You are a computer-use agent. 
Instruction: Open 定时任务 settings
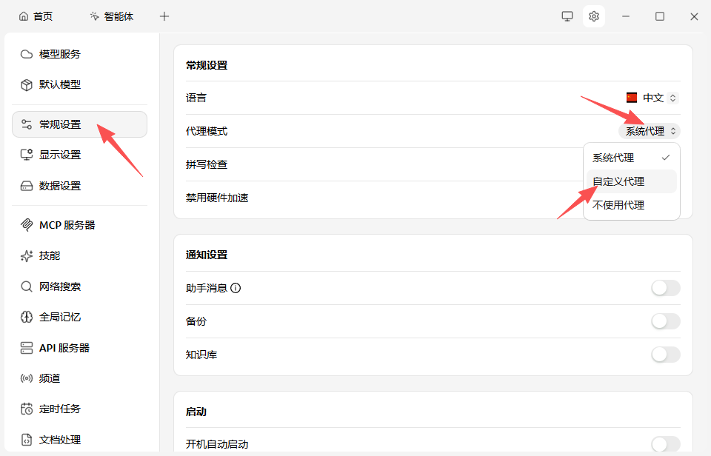(x=79, y=409)
